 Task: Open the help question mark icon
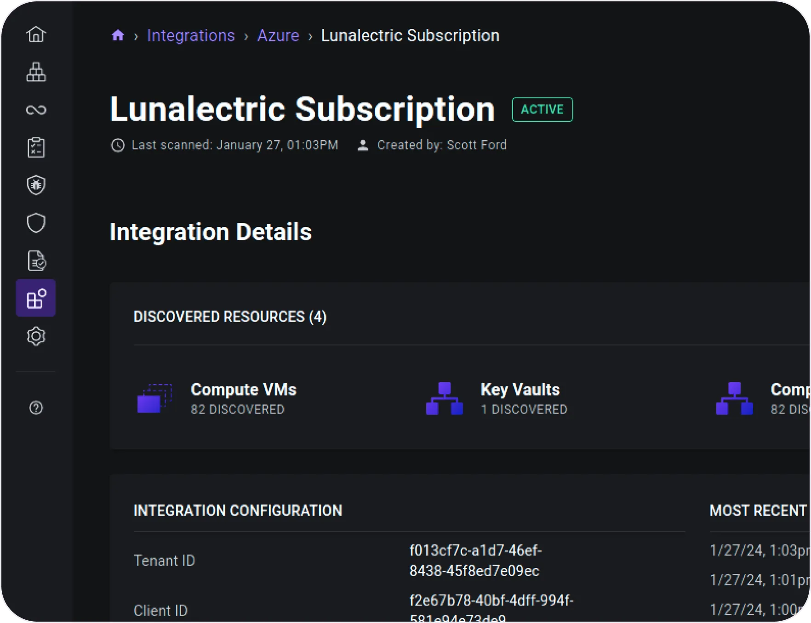tap(36, 408)
